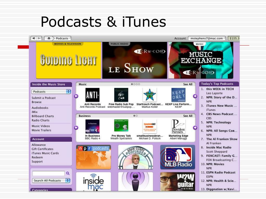Open the Podcasts breadcrumb
266x199 pixels.
tap(62, 38)
